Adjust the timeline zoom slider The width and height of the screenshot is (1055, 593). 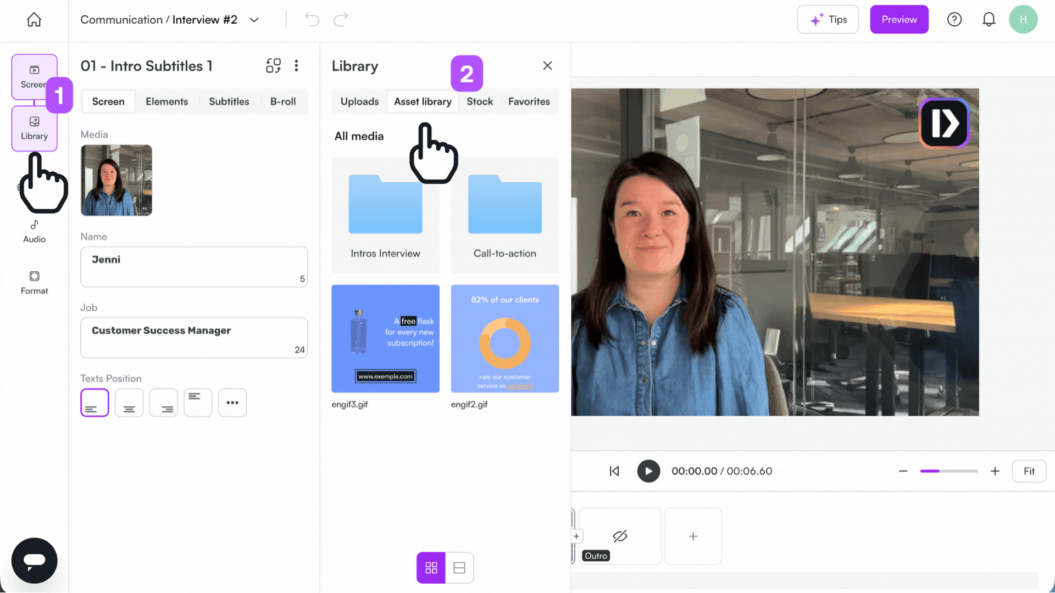[949, 471]
